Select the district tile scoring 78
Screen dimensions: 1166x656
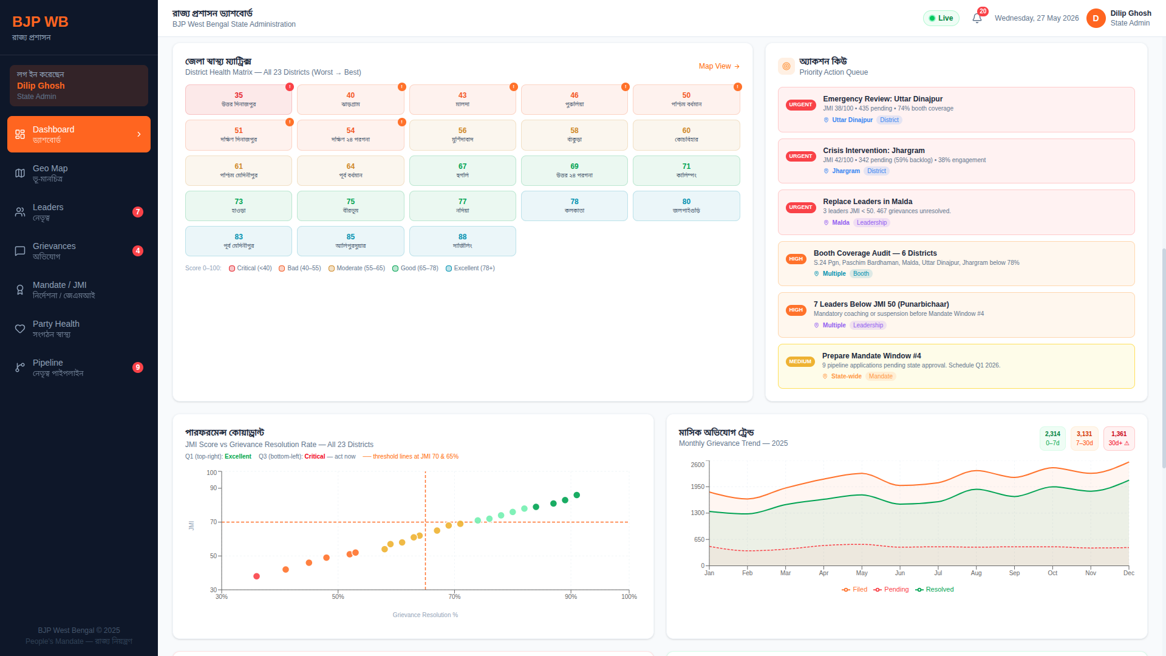(x=574, y=206)
